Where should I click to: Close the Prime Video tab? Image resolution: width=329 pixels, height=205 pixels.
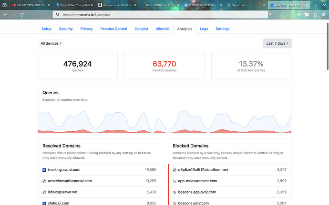(92, 5)
